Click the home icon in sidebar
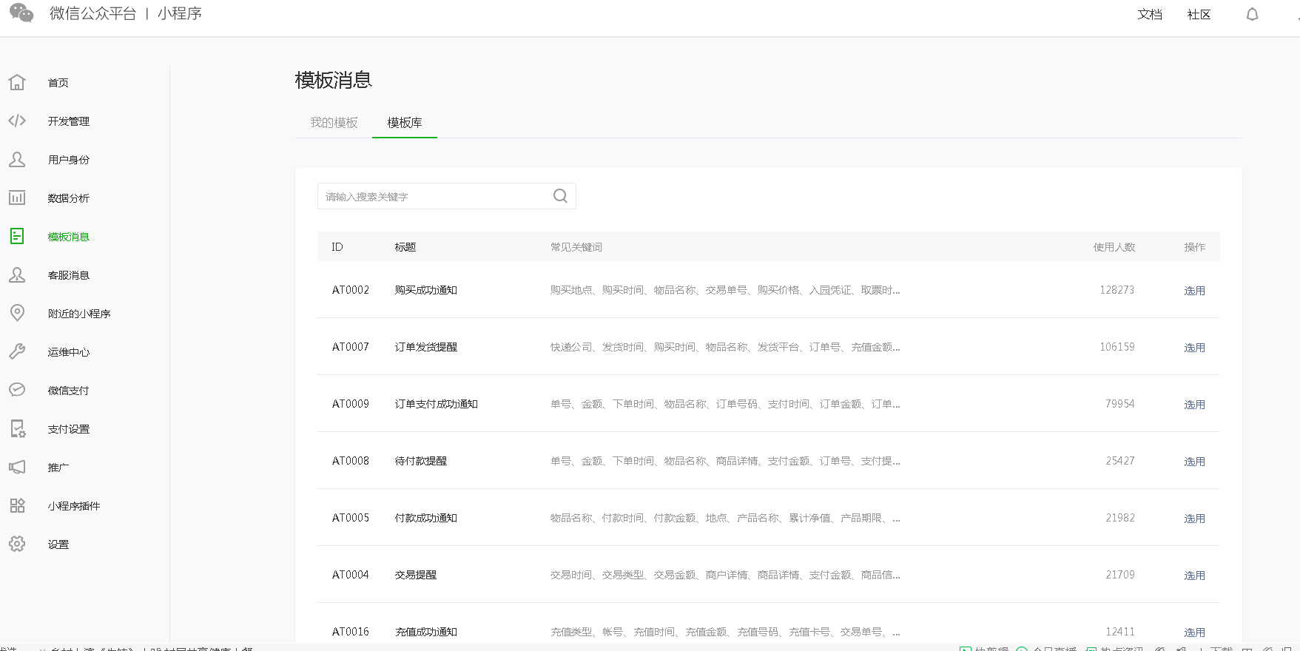The image size is (1300, 651). tap(17, 83)
